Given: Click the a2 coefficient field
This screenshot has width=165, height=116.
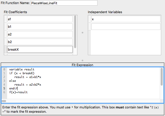Looking at the screenshot, I should [40, 34].
